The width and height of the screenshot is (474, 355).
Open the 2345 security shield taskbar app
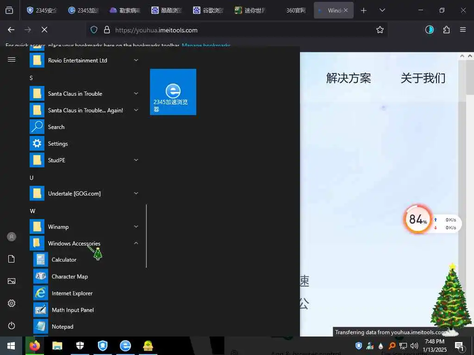[103, 346]
